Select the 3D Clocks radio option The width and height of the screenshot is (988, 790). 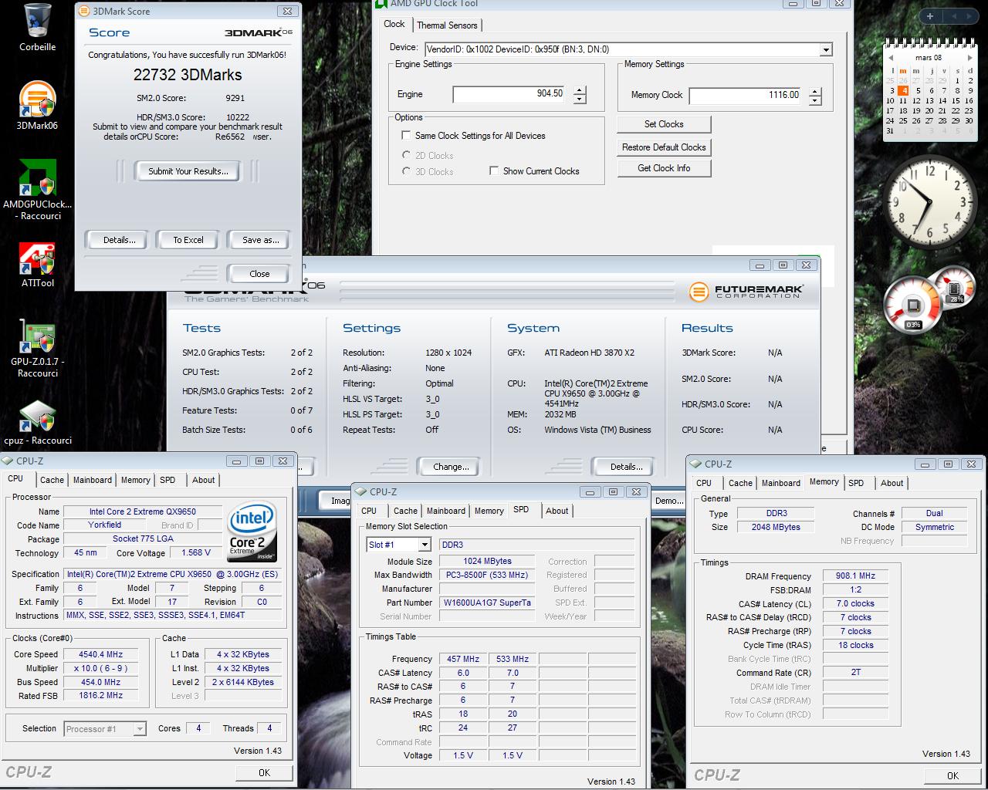pos(406,171)
